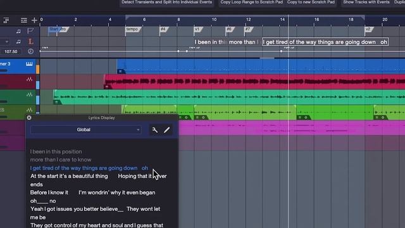Click the event icon on the blue clip start
The width and height of the screenshot is (405, 228).
120,72
